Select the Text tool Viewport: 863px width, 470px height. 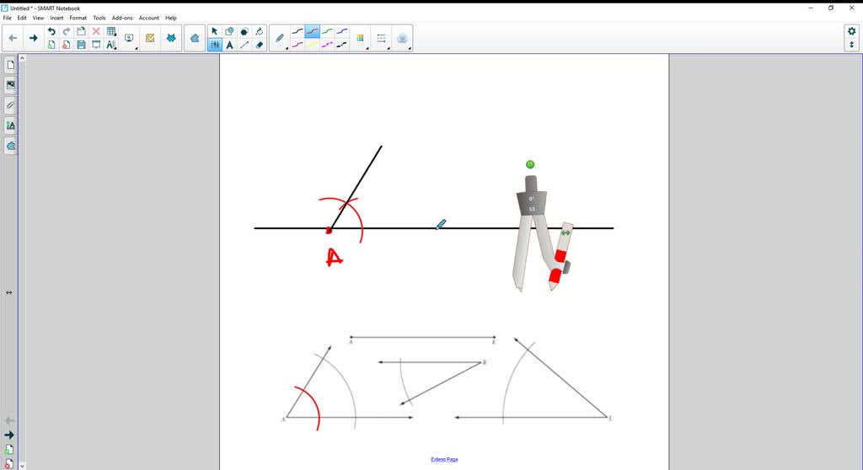point(229,45)
